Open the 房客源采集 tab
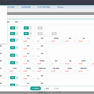This screenshot has width=94, height=94. (26, 7)
